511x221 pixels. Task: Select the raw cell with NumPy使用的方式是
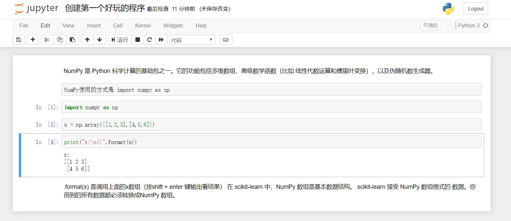pyautogui.click(x=271, y=90)
